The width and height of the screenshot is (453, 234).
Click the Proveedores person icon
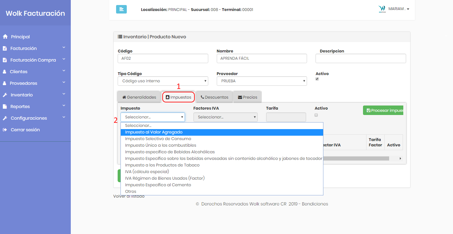tap(4, 83)
